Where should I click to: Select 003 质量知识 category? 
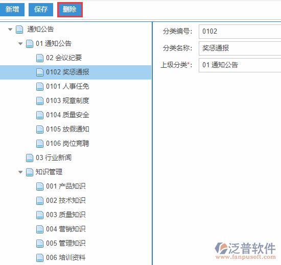pos(65,215)
